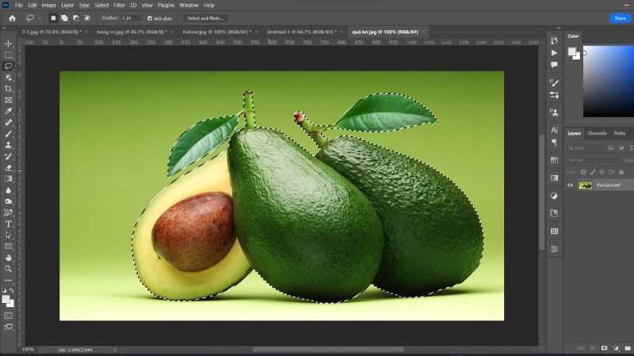This screenshot has width=634, height=356.
Task: Open the Normal blend mode dropdown
Action: click(593, 161)
